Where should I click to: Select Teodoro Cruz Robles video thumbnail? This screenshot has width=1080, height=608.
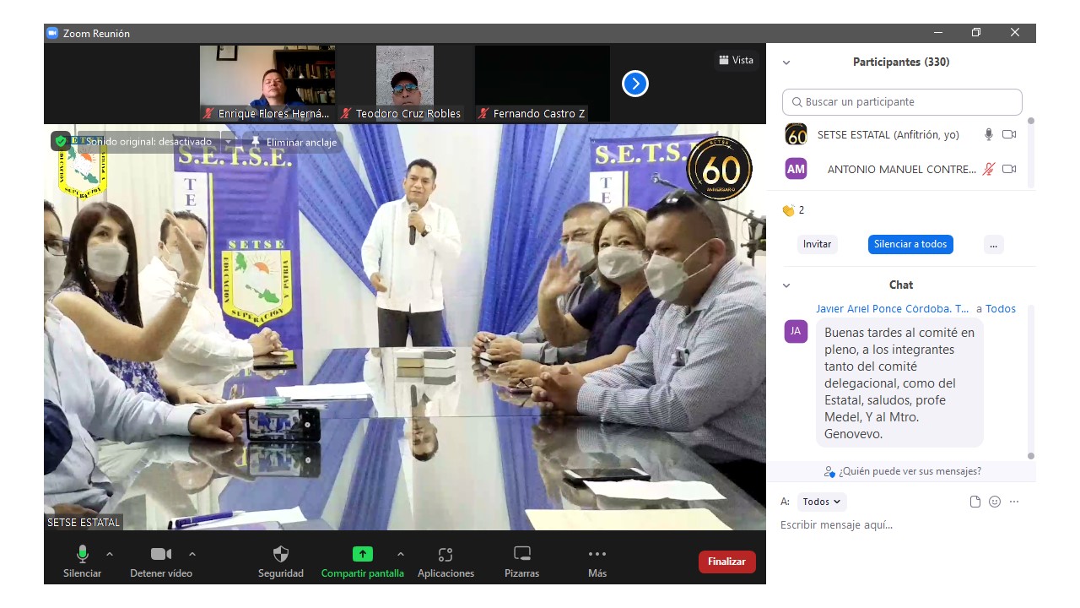[x=405, y=84]
